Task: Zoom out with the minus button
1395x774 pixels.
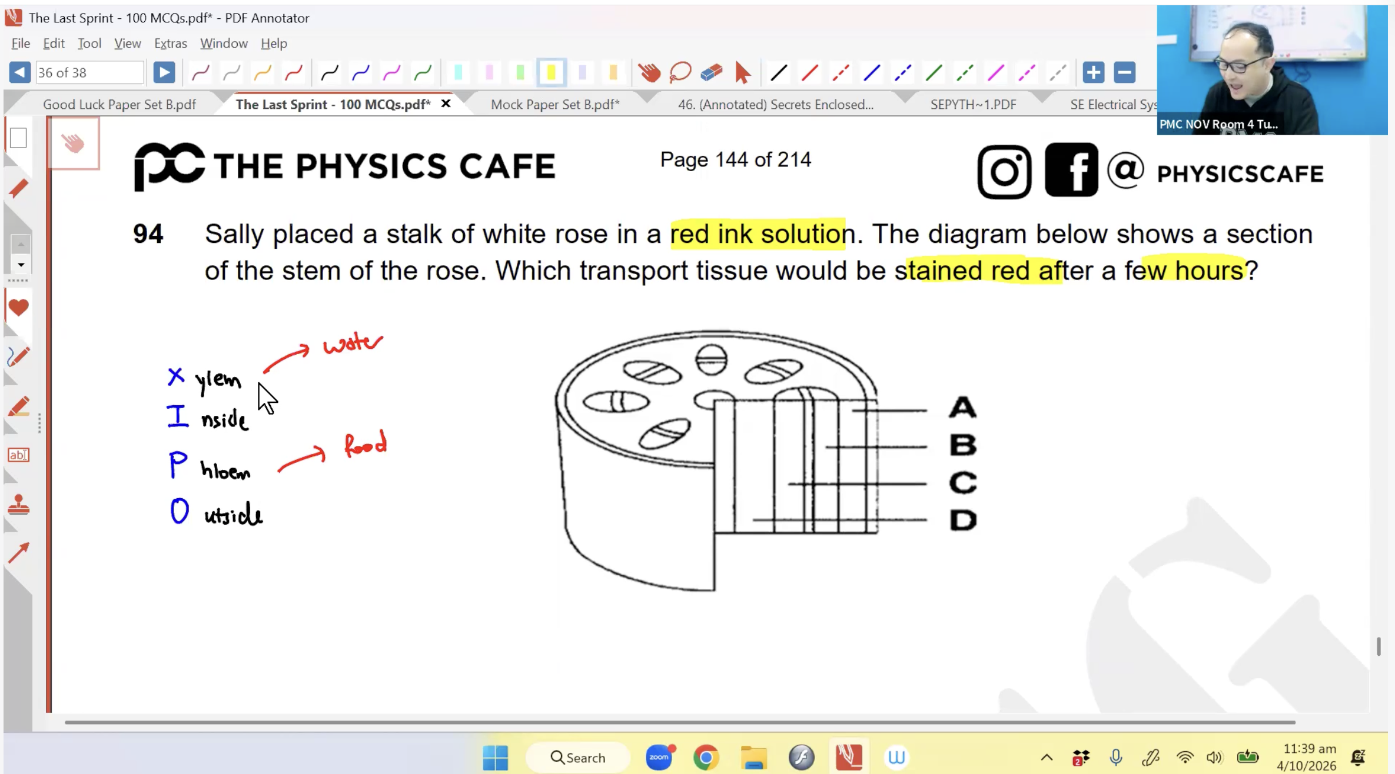Action: pos(1125,73)
